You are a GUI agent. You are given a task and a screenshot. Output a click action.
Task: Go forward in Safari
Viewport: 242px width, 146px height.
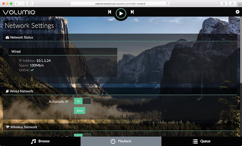point(22,3)
